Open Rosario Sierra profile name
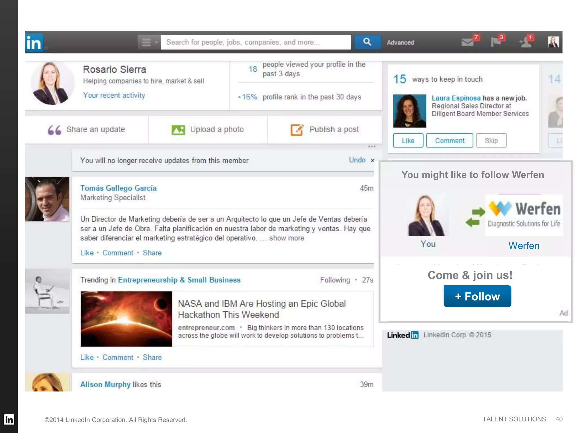The height and width of the screenshot is (433, 577). click(114, 69)
